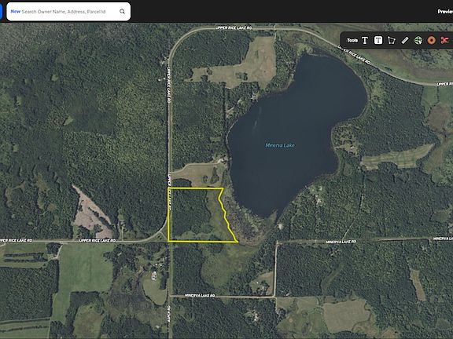The height and width of the screenshot is (339, 453).
Task: Click the blue button at top-left edge
Action: point(1,12)
